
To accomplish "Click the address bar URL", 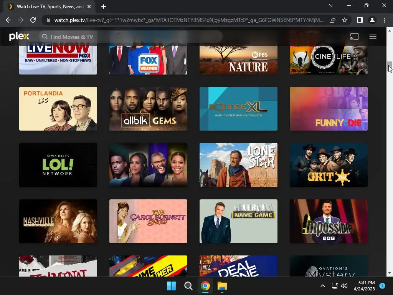I will click(x=189, y=20).
